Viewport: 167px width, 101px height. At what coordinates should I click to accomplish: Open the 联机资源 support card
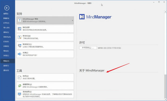[45, 29]
